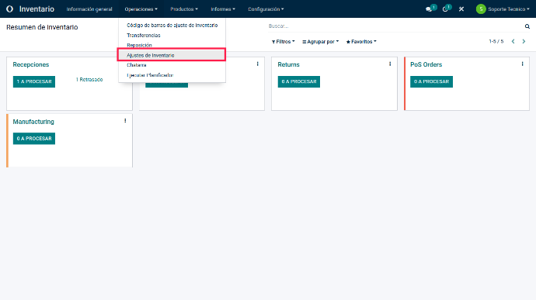This screenshot has height=300, width=536.
Task: Expand the Configuración menu
Action: pyautogui.click(x=266, y=9)
